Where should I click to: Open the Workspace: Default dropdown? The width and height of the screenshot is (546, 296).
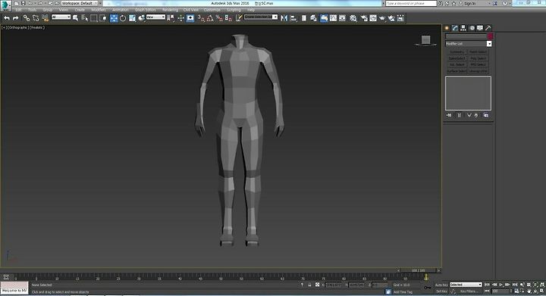[x=80, y=3]
